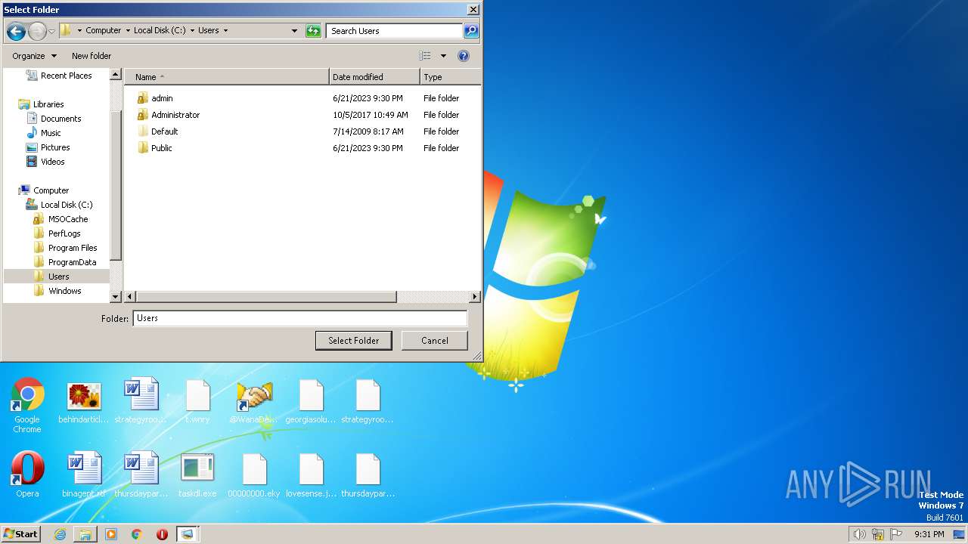
Task: Open Opera desktop shortcut
Action: point(27,474)
